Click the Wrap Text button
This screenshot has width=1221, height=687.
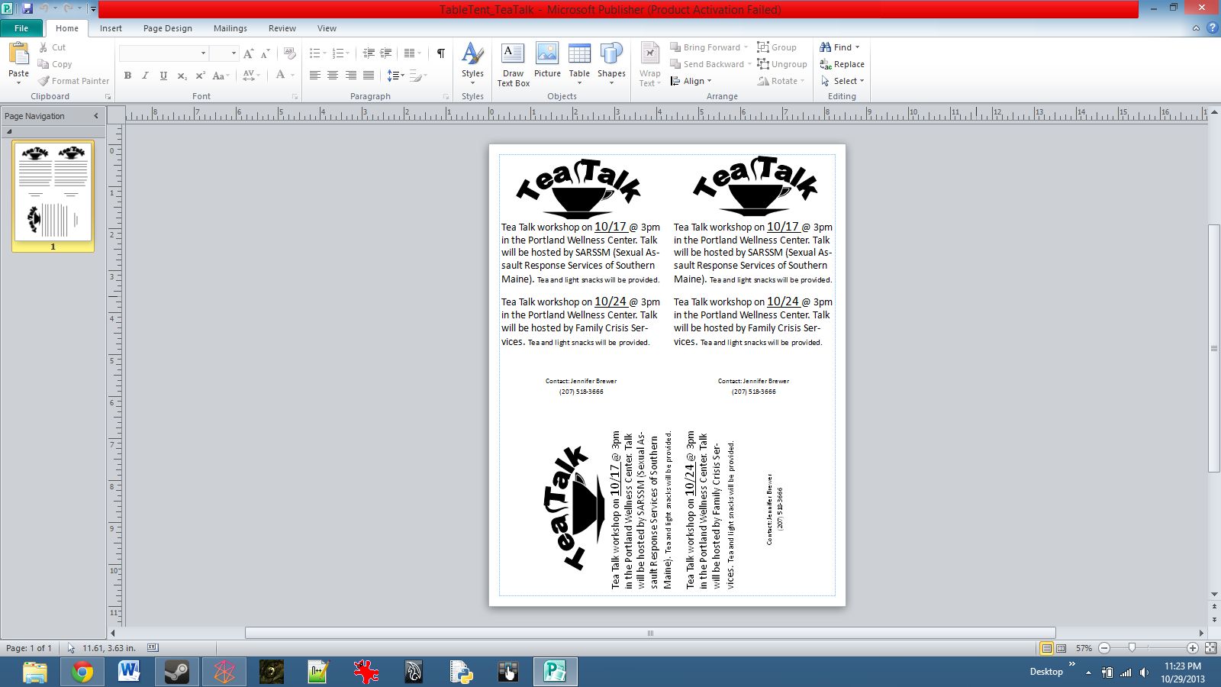click(x=650, y=64)
